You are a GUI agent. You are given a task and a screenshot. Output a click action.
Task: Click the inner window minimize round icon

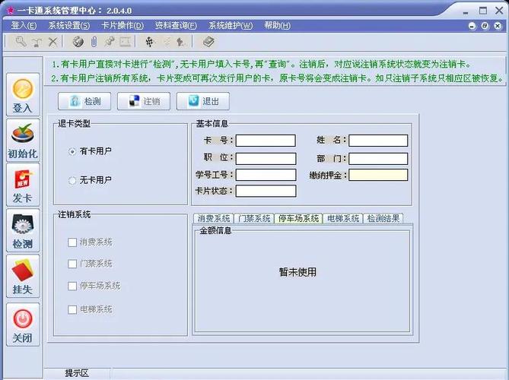[472, 26]
